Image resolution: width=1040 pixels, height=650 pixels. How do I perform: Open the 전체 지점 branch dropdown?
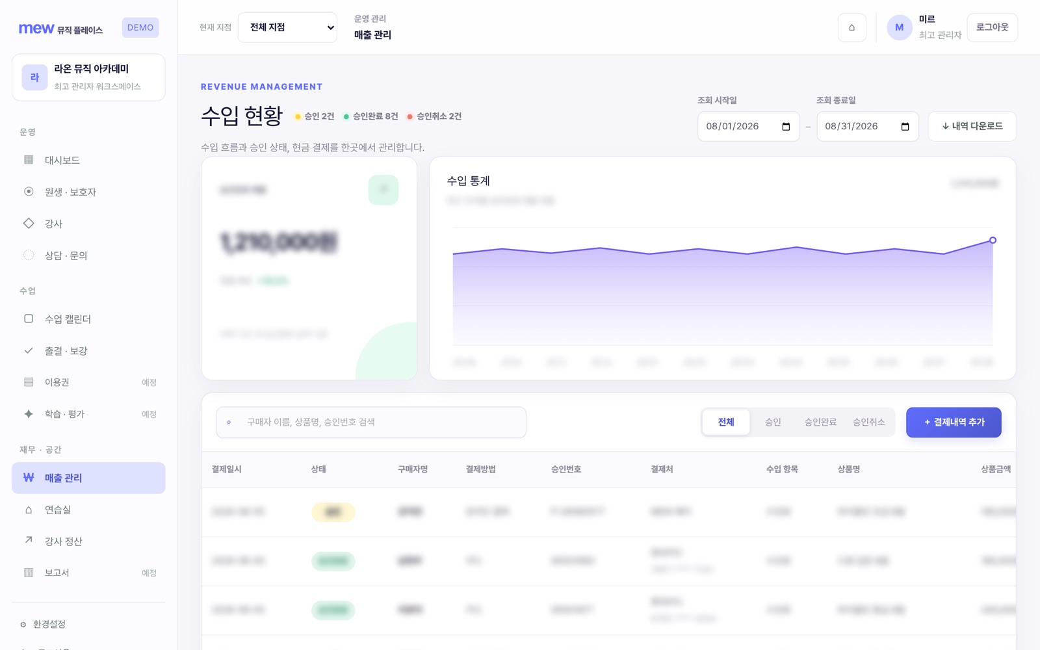point(287,27)
